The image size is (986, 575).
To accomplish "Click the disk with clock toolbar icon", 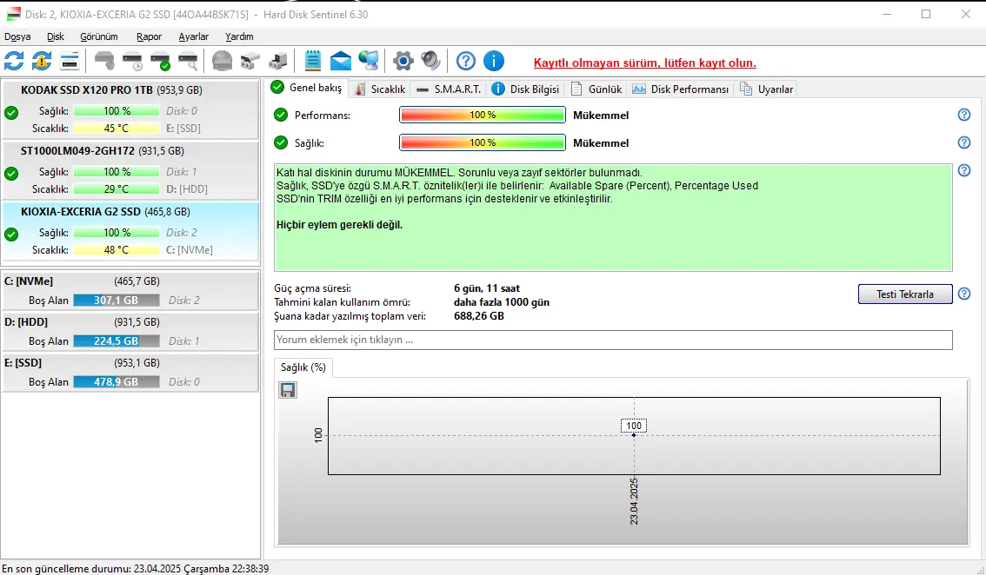I will click(133, 61).
